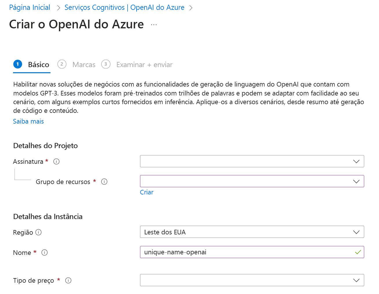The image size is (379, 294).
Task: Expand the Assinatura dropdown
Action: click(252, 161)
